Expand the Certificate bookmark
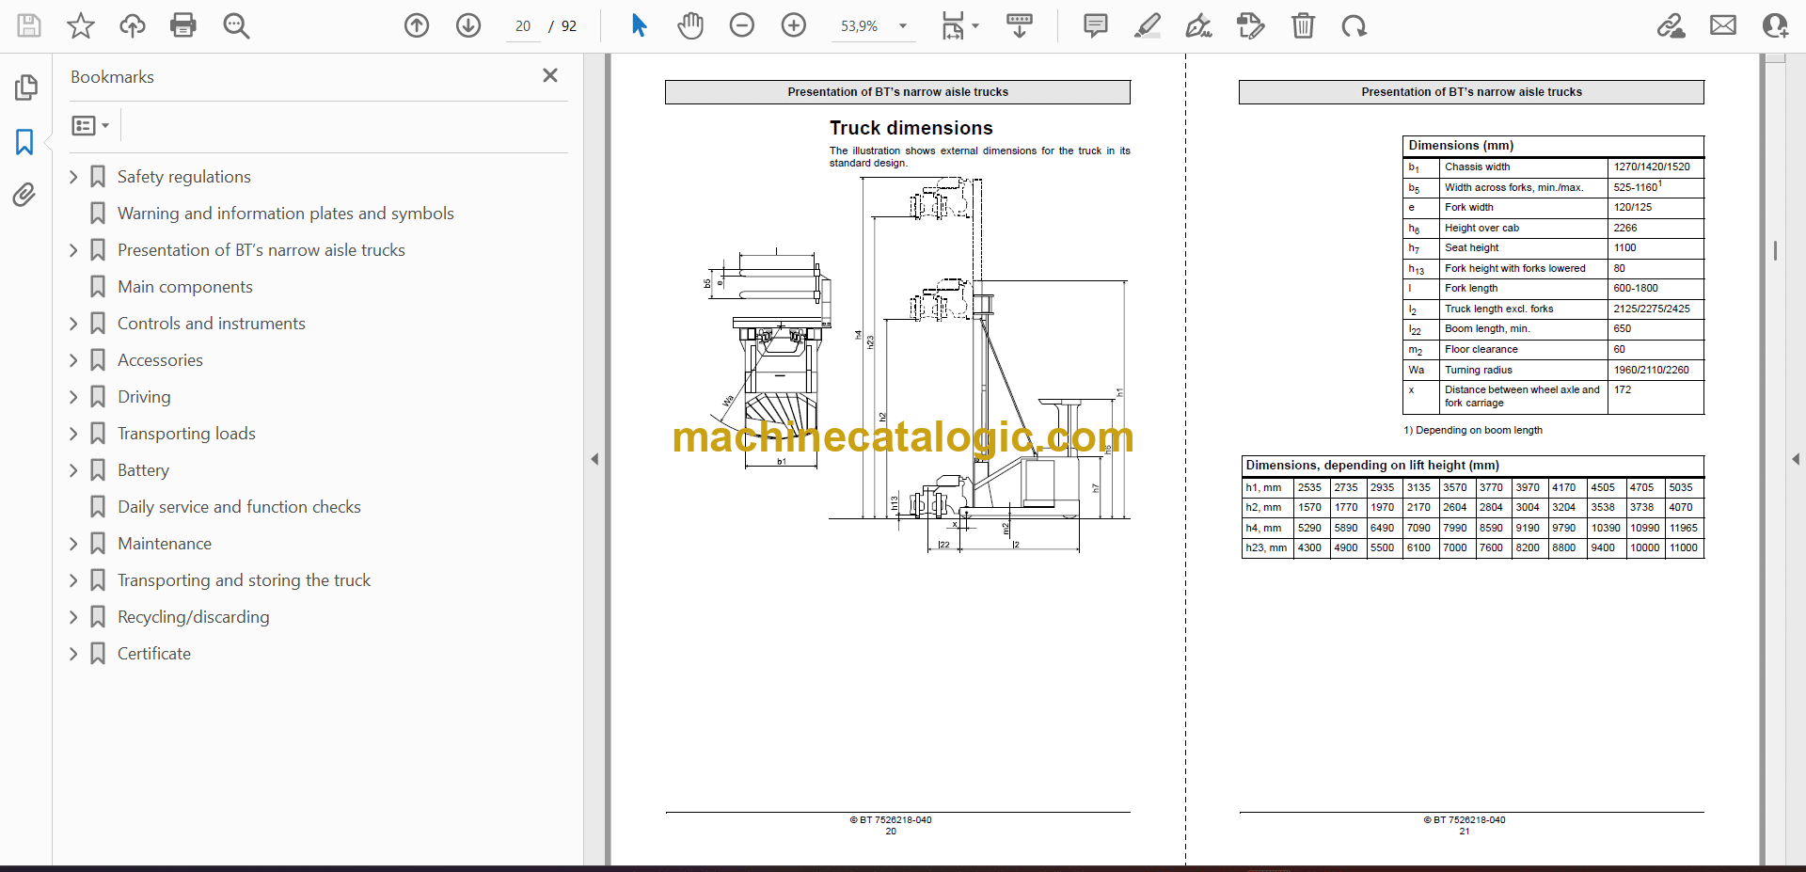The image size is (1806, 872). tap(73, 654)
